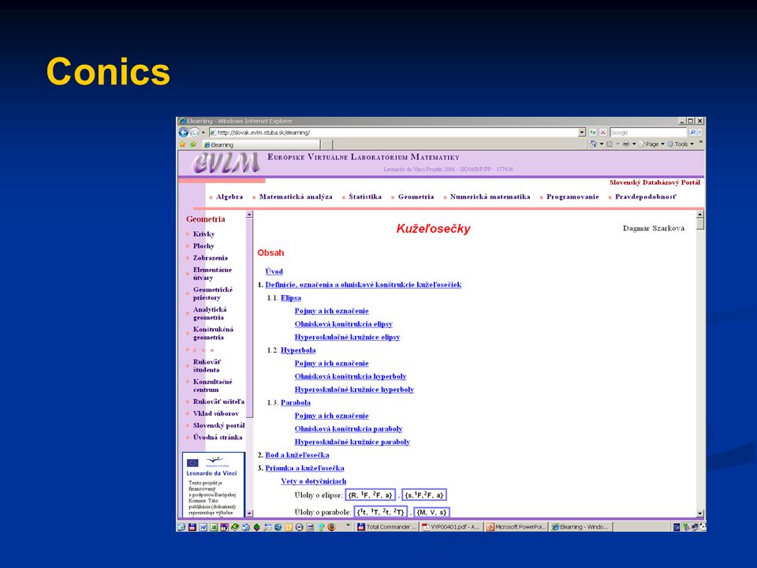Click the address bar URL field
The width and height of the screenshot is (757, 568).
click(x=393, y=133)
